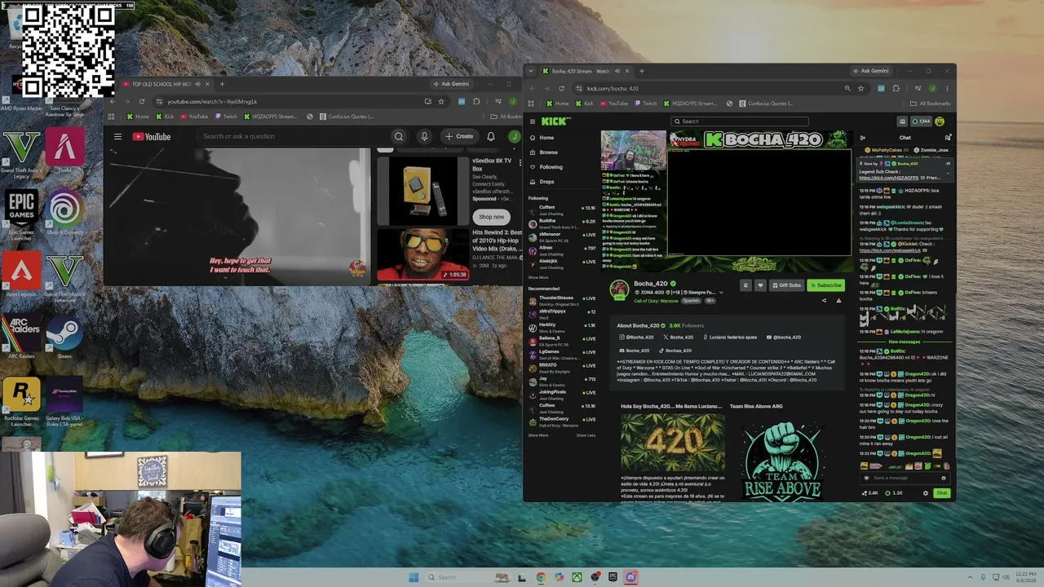
Task: Click the green Chat send button
Action: (942, 493)
